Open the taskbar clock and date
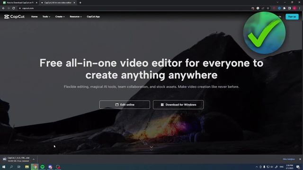The height and width of the screenshot is (170, 303). click(289, 167)
